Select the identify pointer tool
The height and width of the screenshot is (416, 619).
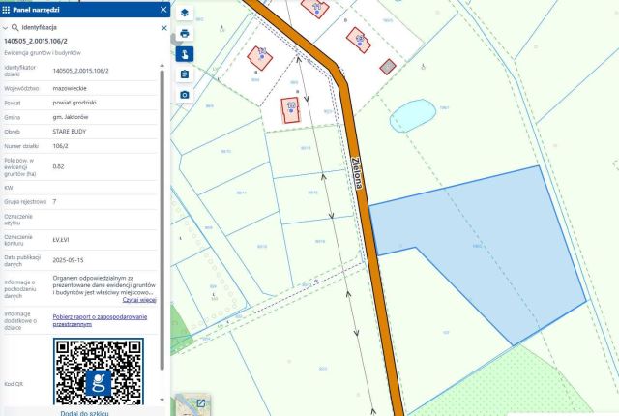pyautogui.click(x=185, y=54)
